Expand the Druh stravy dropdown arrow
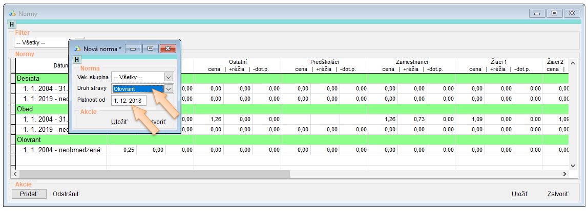The height and width of the screenshot is (211, 588). pyautogui.click(x=169, y=88)
